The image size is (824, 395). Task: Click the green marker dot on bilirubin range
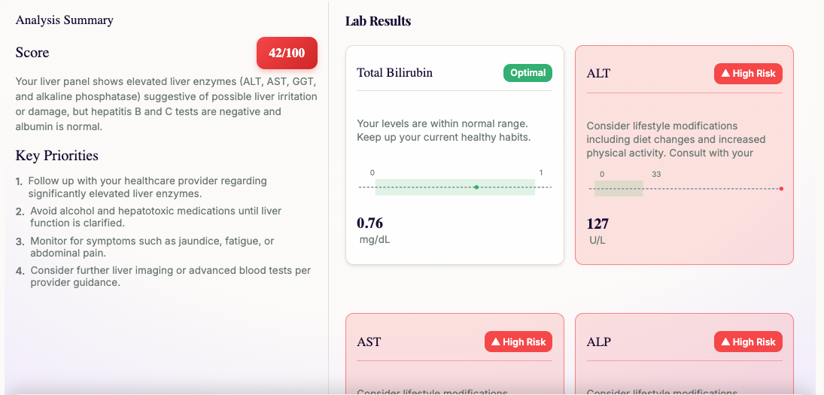coord(476,187)
